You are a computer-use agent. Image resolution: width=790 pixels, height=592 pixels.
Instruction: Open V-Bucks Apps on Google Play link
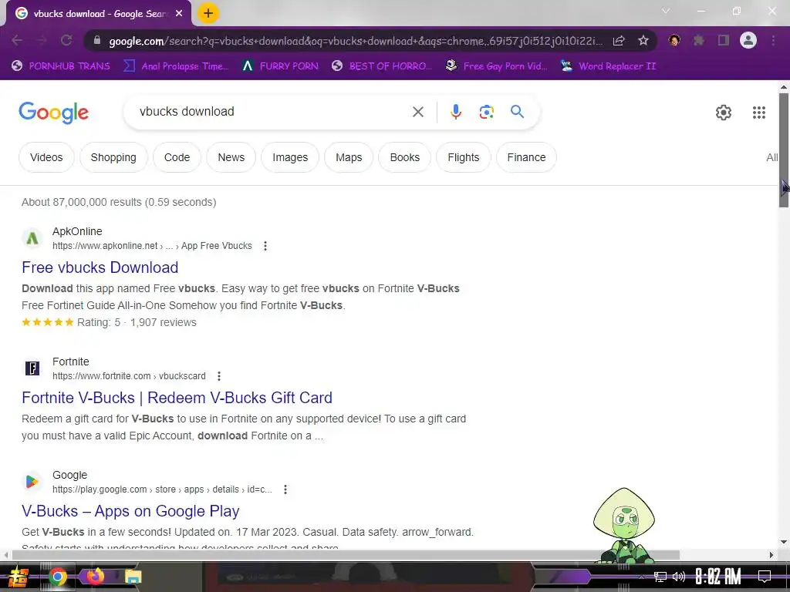130,511
